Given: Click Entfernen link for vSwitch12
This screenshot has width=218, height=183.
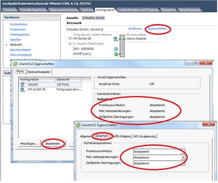Looking at the screenshot, I should coord(135,29).
